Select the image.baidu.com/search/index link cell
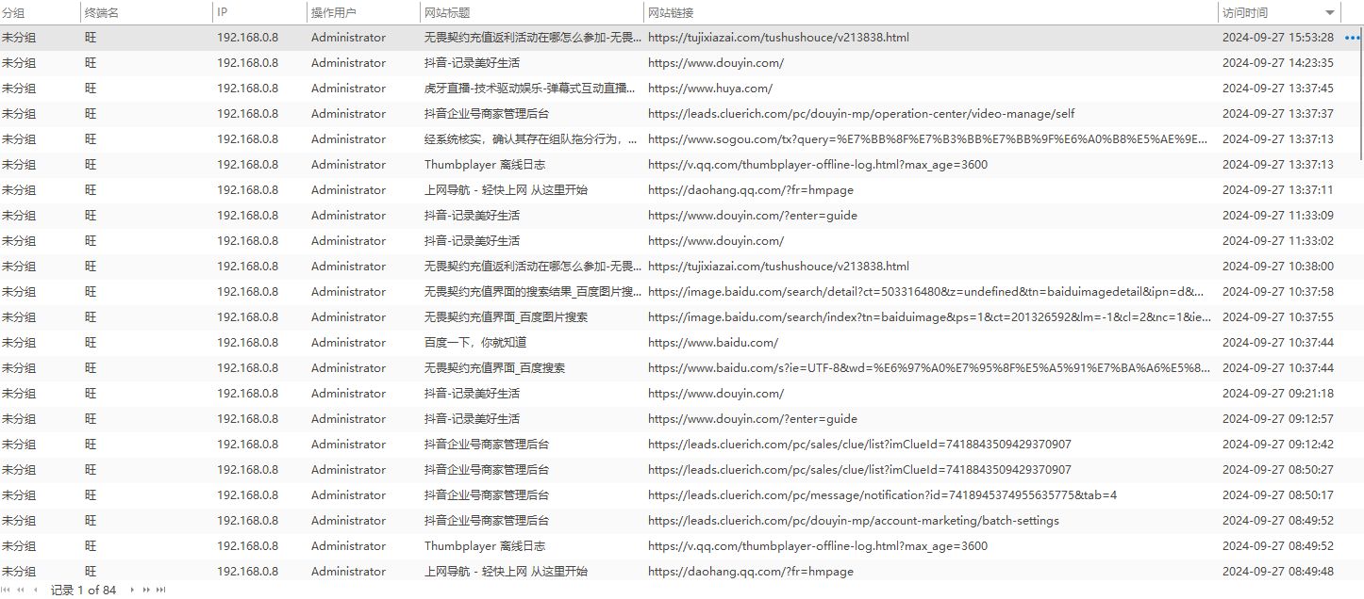 [x=931, y=317]
